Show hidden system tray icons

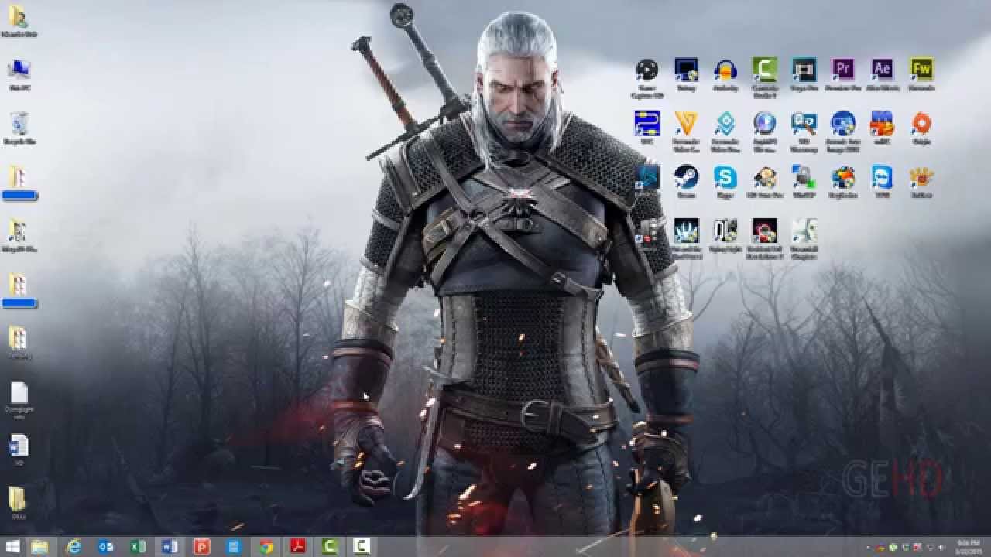point(869,548)
